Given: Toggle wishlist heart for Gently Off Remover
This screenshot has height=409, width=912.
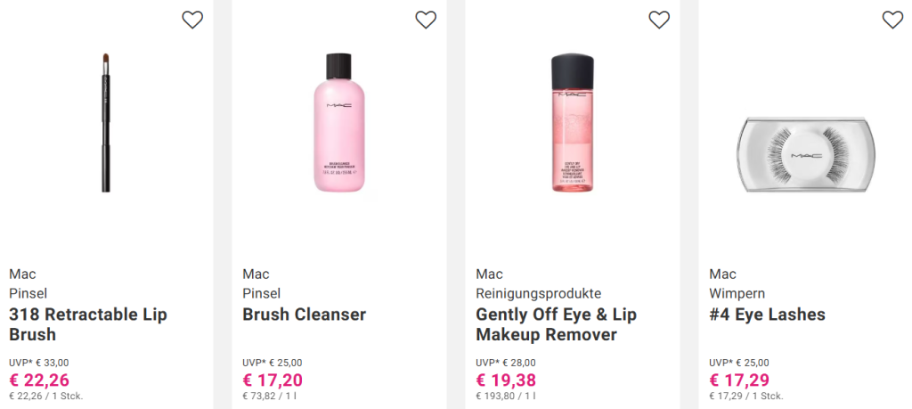Looking at the screenshot, I should [659, 20].
